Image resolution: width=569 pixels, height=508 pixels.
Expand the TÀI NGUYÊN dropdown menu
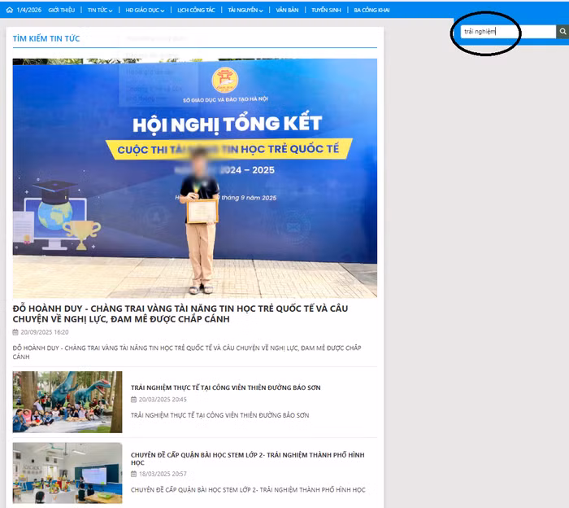245,10
